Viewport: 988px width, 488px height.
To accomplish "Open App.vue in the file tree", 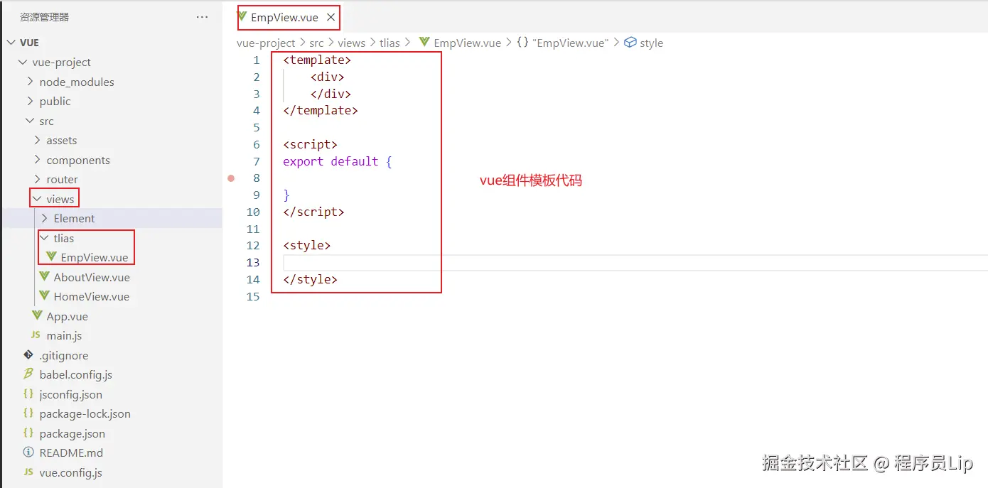I will pos(68,316).
